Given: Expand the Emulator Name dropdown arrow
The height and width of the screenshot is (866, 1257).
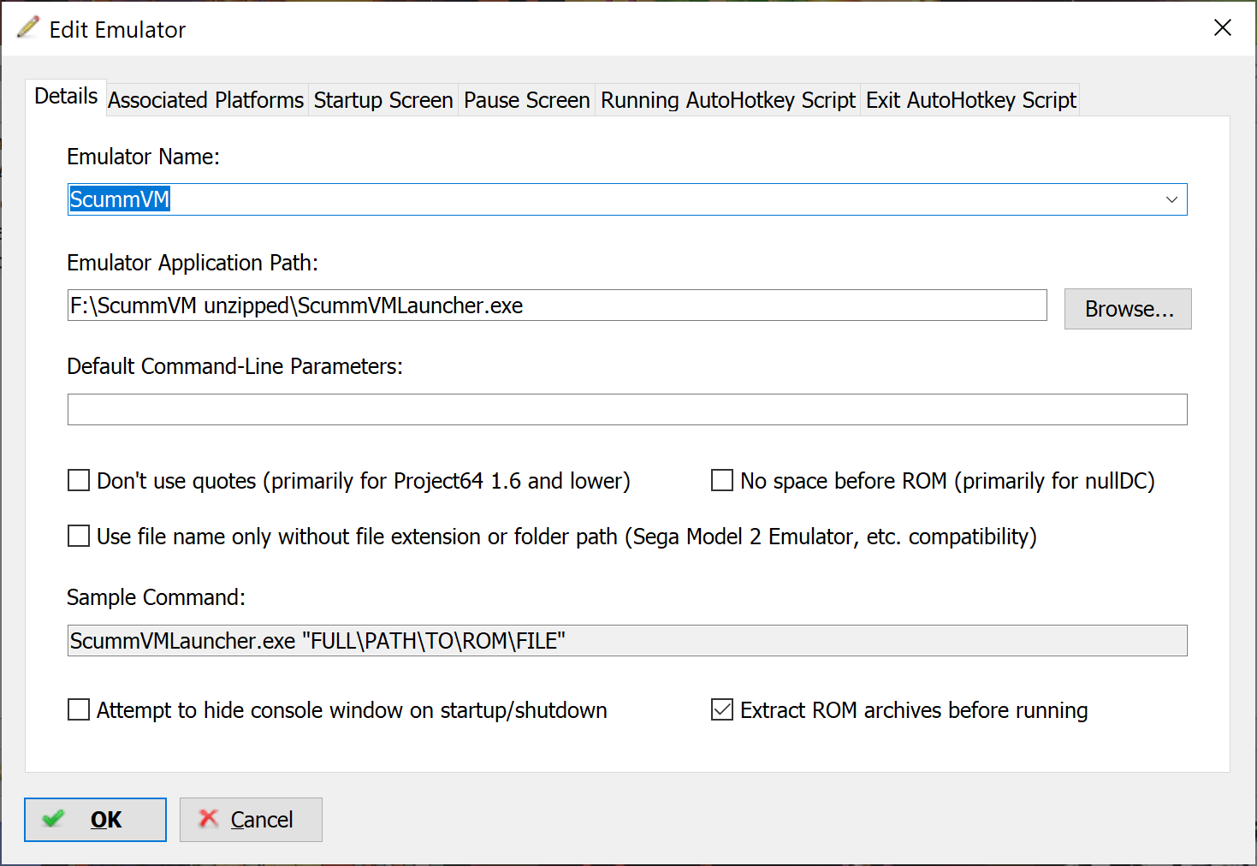Looking at the screenshot, I should (1171, 199).
